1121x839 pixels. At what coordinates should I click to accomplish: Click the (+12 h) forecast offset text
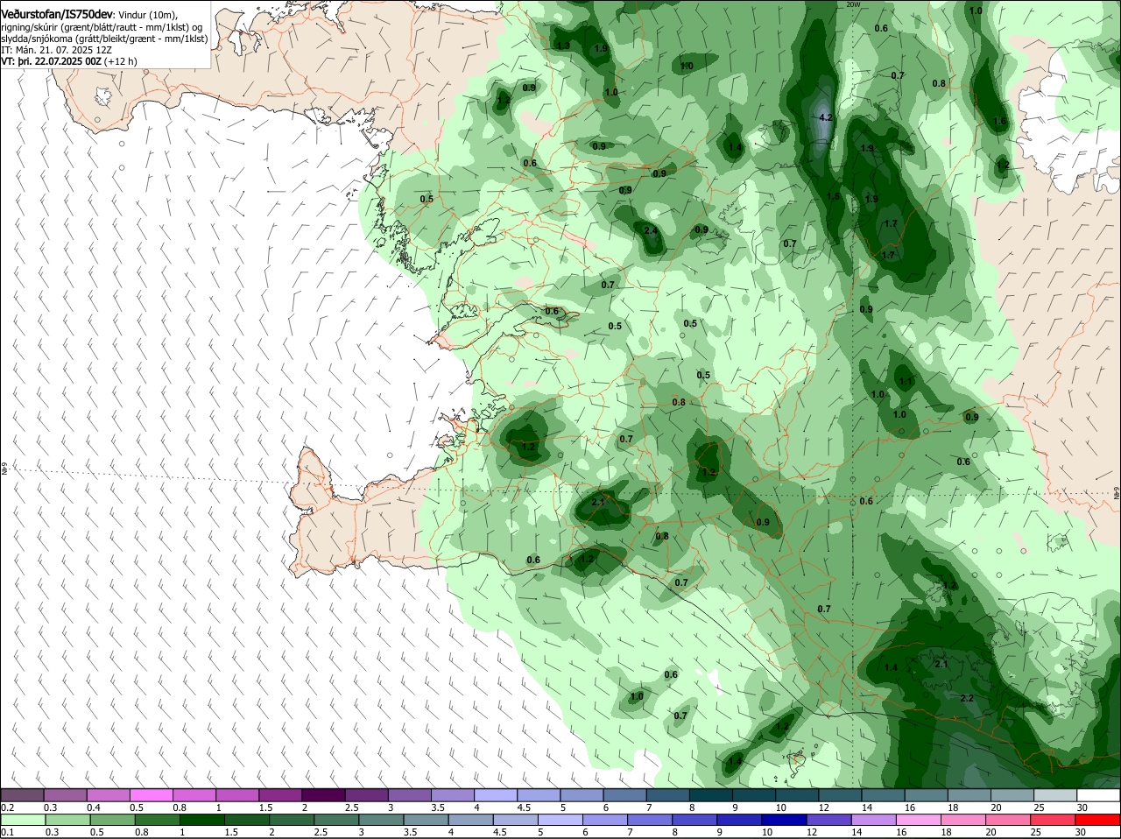click(121, 62)
